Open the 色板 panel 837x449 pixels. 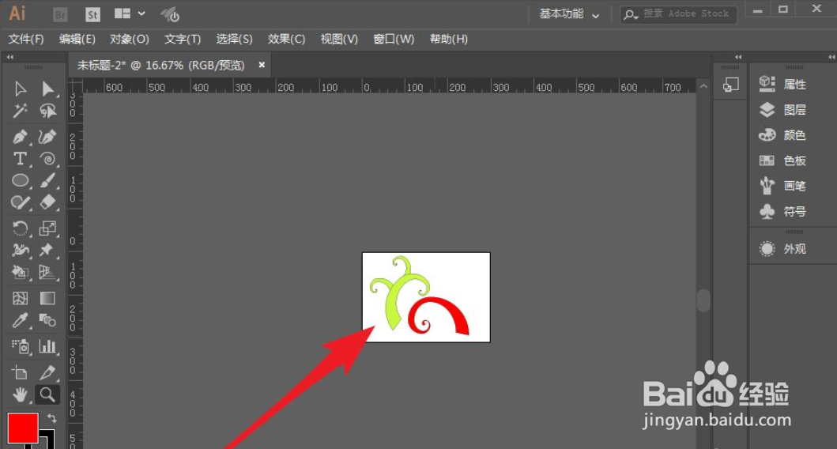point(783,160)
